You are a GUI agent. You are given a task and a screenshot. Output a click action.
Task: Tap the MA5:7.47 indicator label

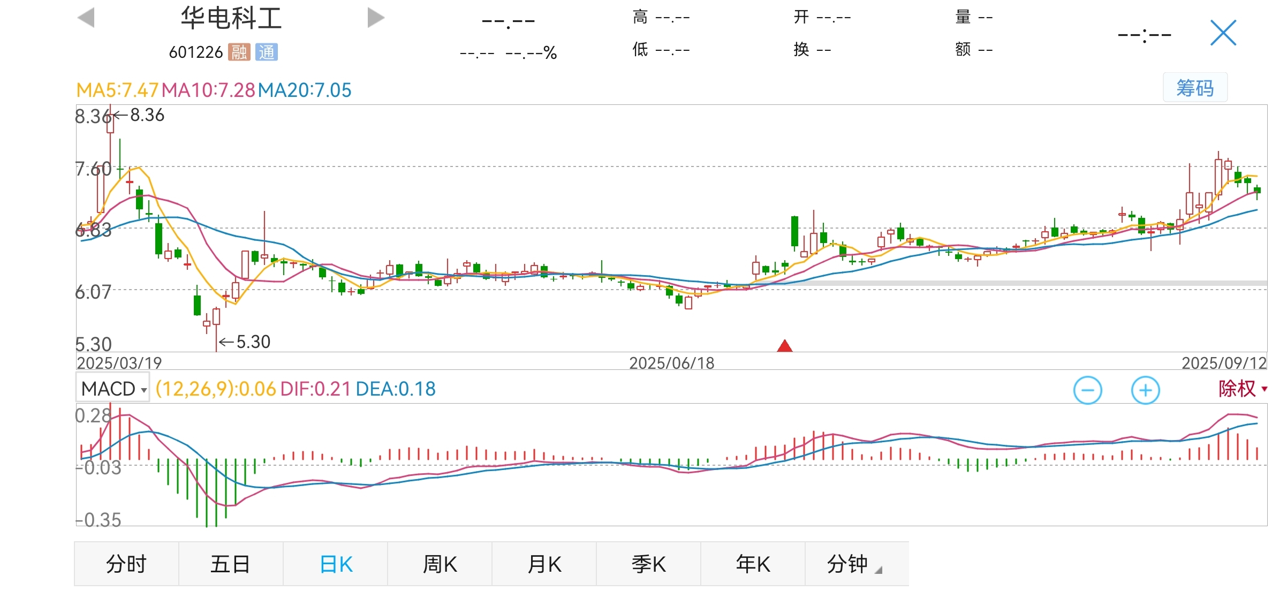tap(117, 90)
